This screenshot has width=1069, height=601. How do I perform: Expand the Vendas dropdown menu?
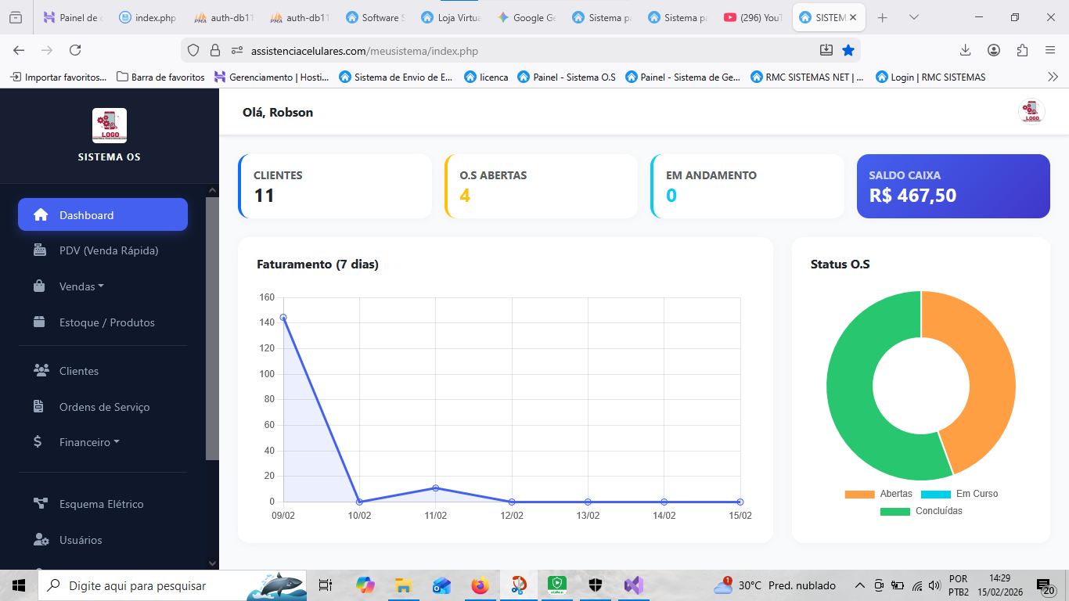tap(81, 286)
